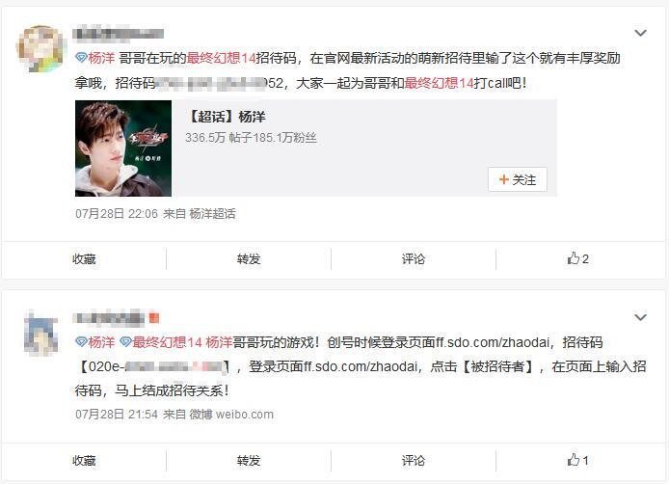Open first poster's blurred avatar

[40, 48]
